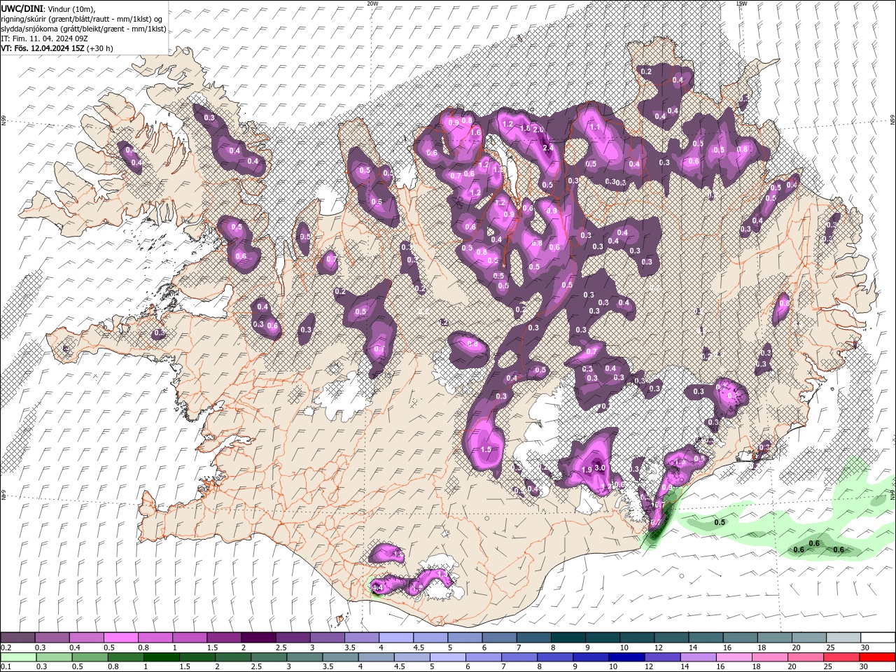
Task: Select the '3.0' snowfall value on the map
Action: click(x=600, y=468)
